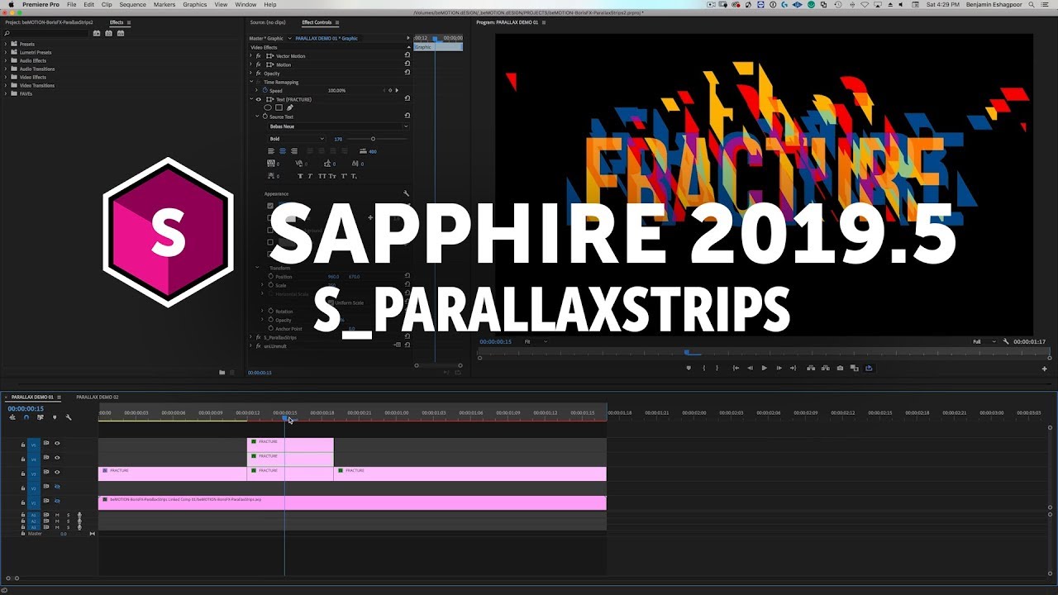Select the rectangle mask tool under Text (FRACTURE)
Viewport: 1058px width, 595px height.
[279, 107]
